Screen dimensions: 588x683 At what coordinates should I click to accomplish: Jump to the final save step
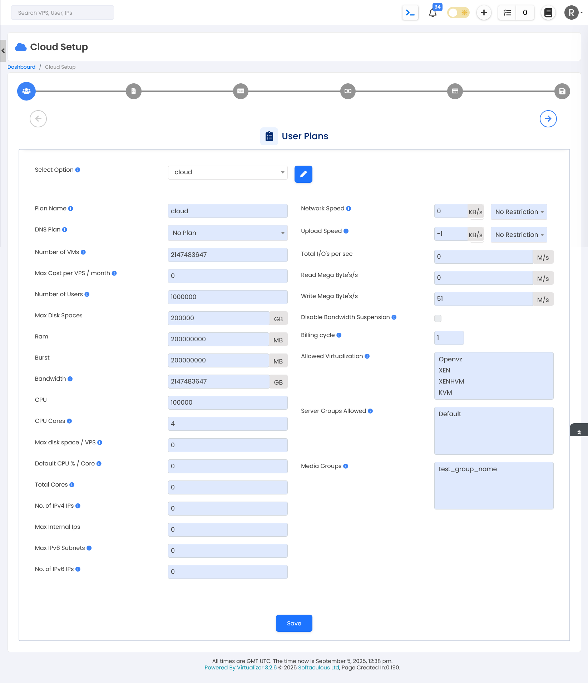[562, 91]
